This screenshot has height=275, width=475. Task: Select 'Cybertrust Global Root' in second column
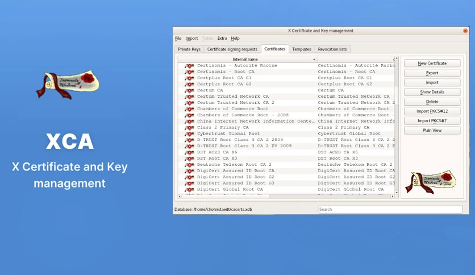click(349, 134)
